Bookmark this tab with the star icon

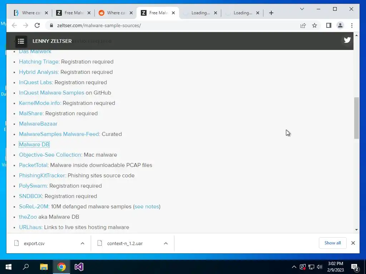(315, 25)
